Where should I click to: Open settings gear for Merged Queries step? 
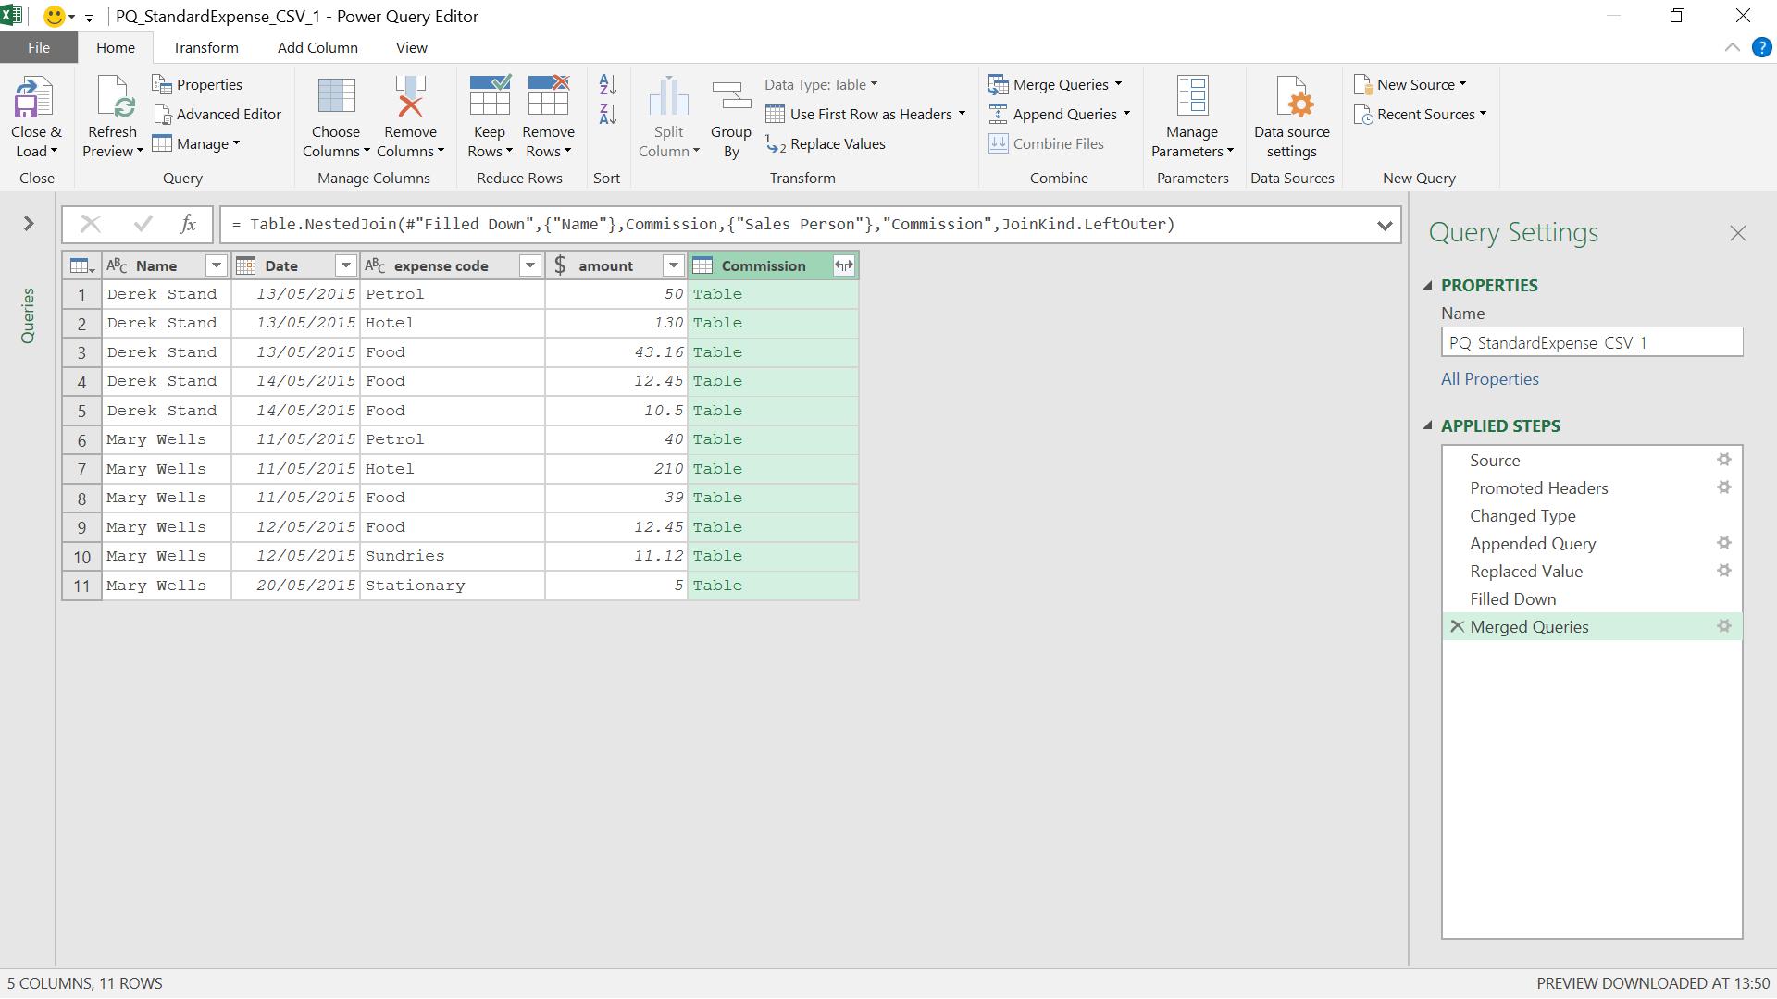point(1723,627)
